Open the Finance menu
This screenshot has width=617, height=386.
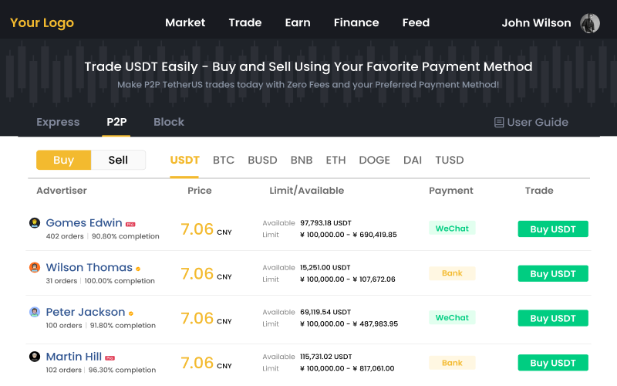click(356, 22)
